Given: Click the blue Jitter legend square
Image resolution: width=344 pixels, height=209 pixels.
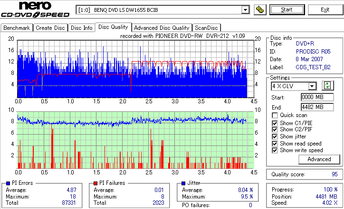Looking at the screenshot, I should pyautogui.click(x=183, y=183).
